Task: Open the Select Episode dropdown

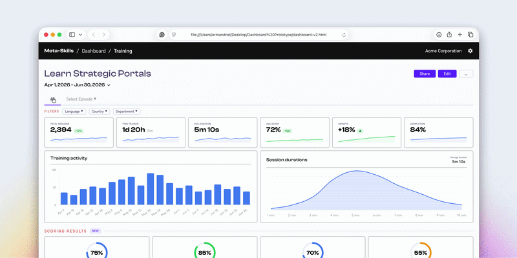Action: 81,99
